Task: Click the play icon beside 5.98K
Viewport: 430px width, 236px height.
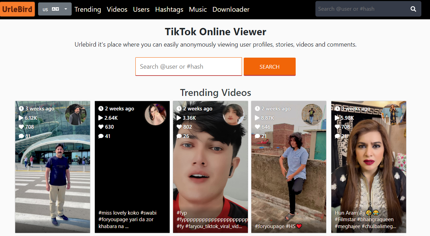Action: (337, 118)
